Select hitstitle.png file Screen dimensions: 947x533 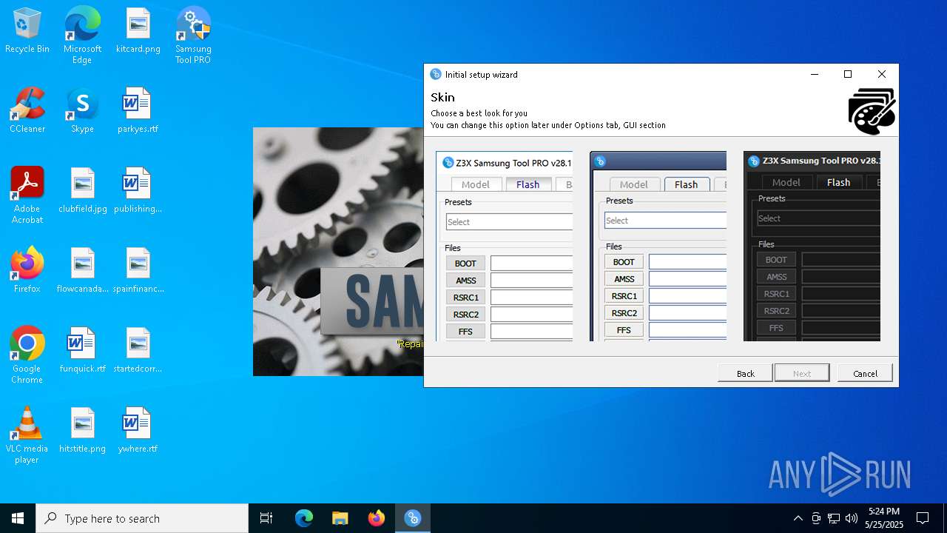coord(82,431)
